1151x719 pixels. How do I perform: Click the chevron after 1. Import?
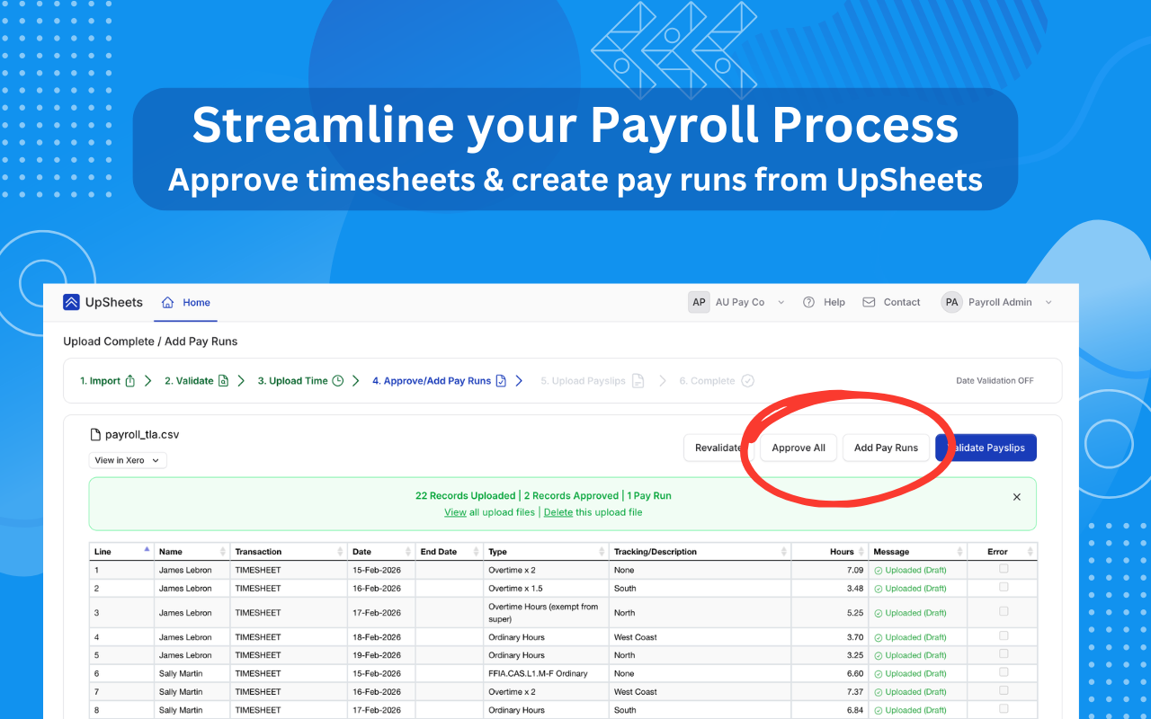(x=148, y=381)
